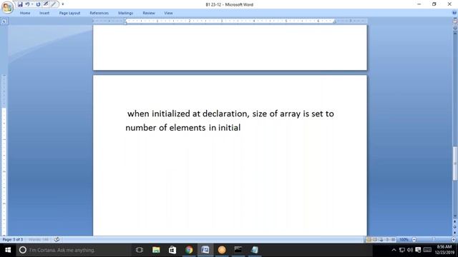This screenshot has width=458, height=257.
Task: Open the touch keyboard tray icon
Action: click(x=427, y=250)
